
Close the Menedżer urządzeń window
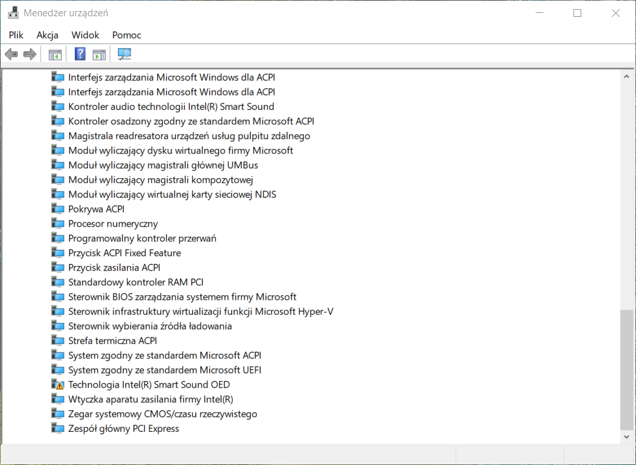(x=615, y=13)
